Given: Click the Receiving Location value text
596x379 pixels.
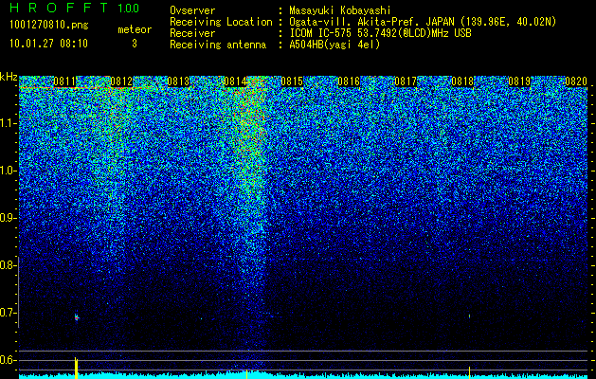Looking at the screenshot, I should point(423,22).
